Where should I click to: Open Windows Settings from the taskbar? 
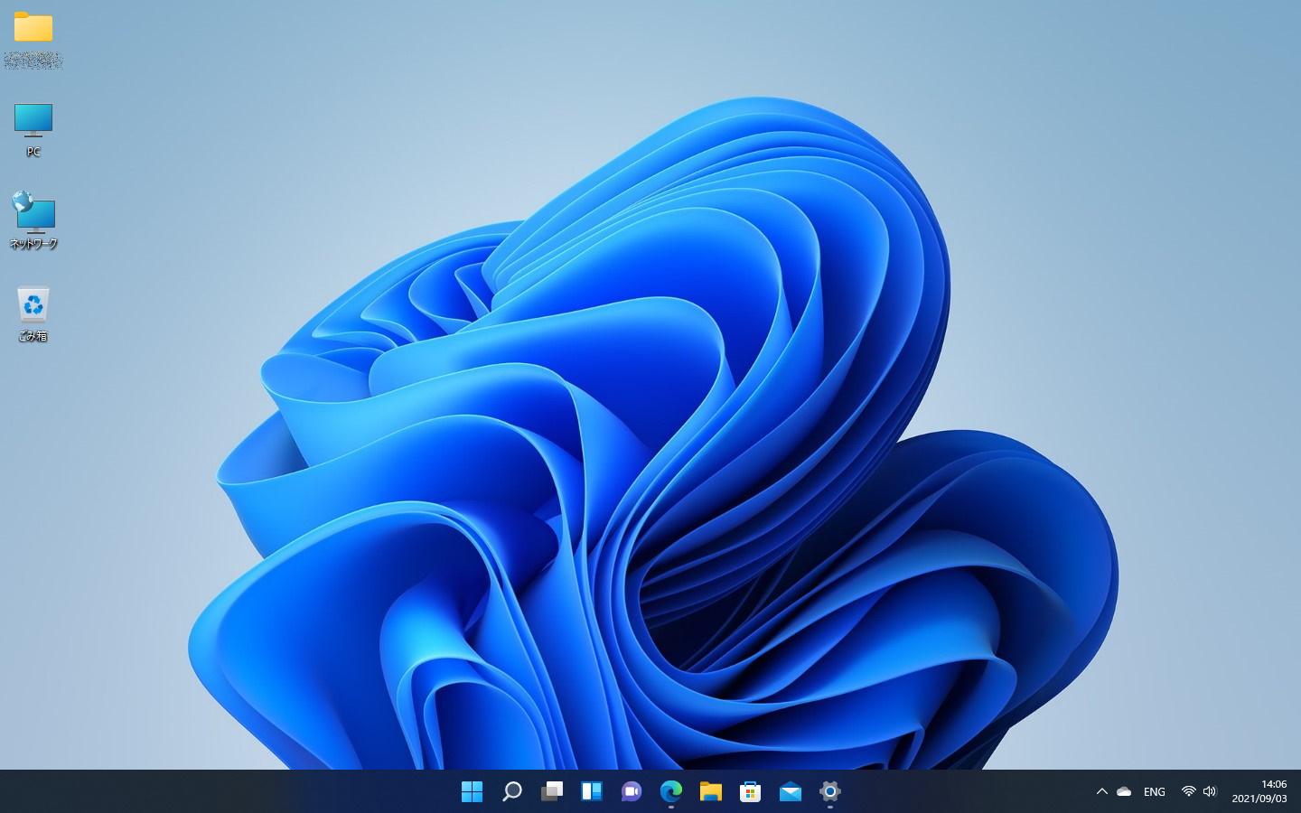pyautogui.click(x=829, y=791)
